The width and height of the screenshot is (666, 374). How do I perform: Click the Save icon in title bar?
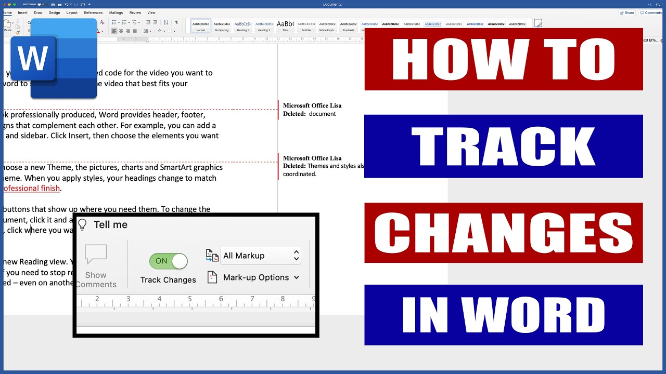pyautogui.click(x=60, y=5)
